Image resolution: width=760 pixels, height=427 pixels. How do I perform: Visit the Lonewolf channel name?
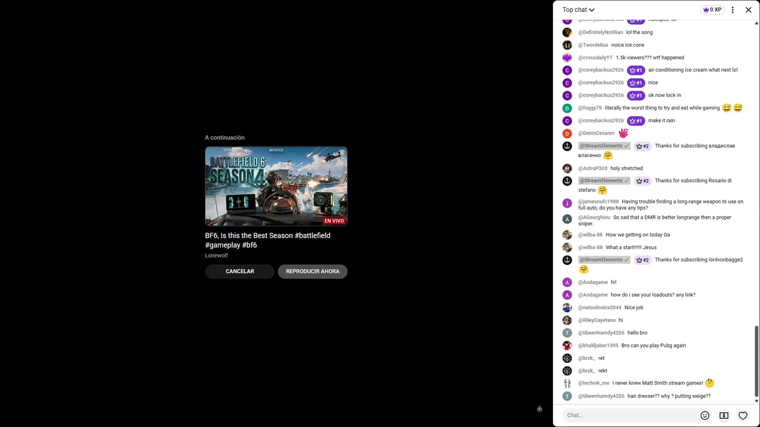(x=217, y=256)
